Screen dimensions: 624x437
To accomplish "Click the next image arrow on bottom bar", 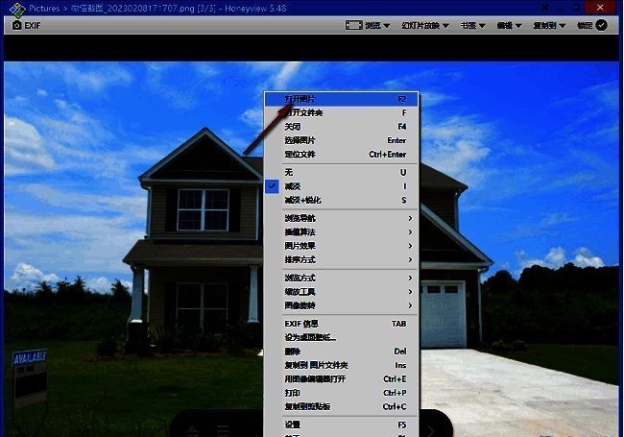I will tap(434, 426).
